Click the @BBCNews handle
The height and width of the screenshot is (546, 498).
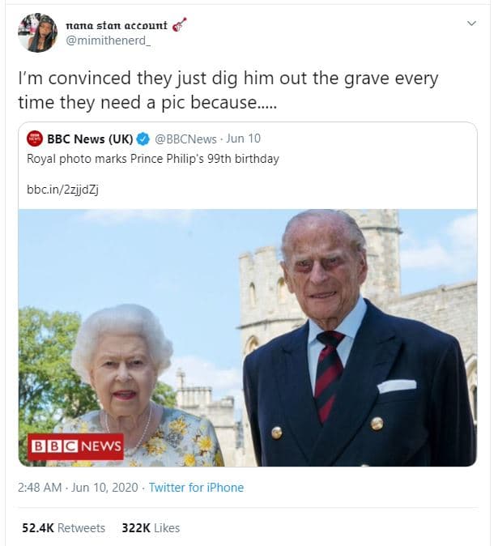point(185,139)
